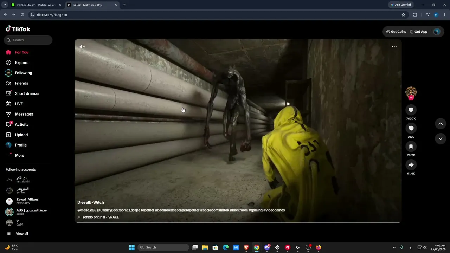450x253 pixels.
Task: Open the #videogames hashtag
Action: click(274, 210)
